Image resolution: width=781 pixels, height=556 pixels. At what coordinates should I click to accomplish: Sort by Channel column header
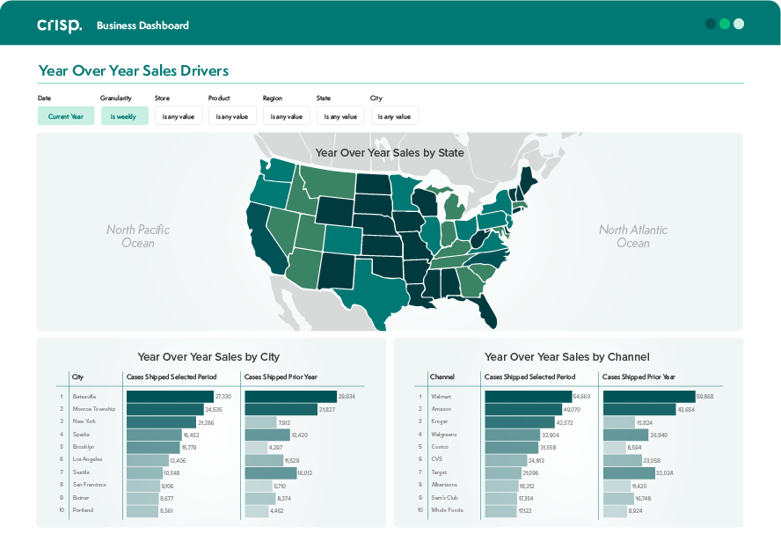coord(442,377)
